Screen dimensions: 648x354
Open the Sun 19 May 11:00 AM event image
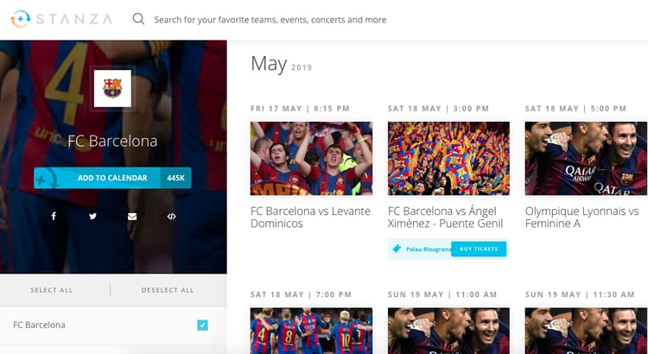pyautogui.click(x=448, y=331)
